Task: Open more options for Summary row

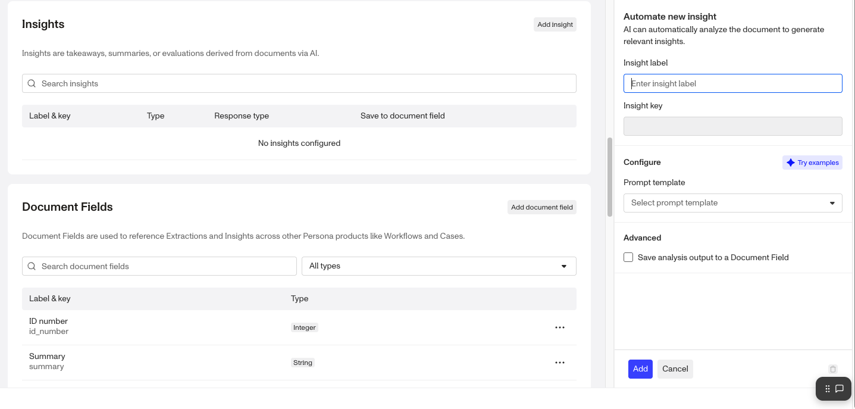Action: click(x=559, y=363)
